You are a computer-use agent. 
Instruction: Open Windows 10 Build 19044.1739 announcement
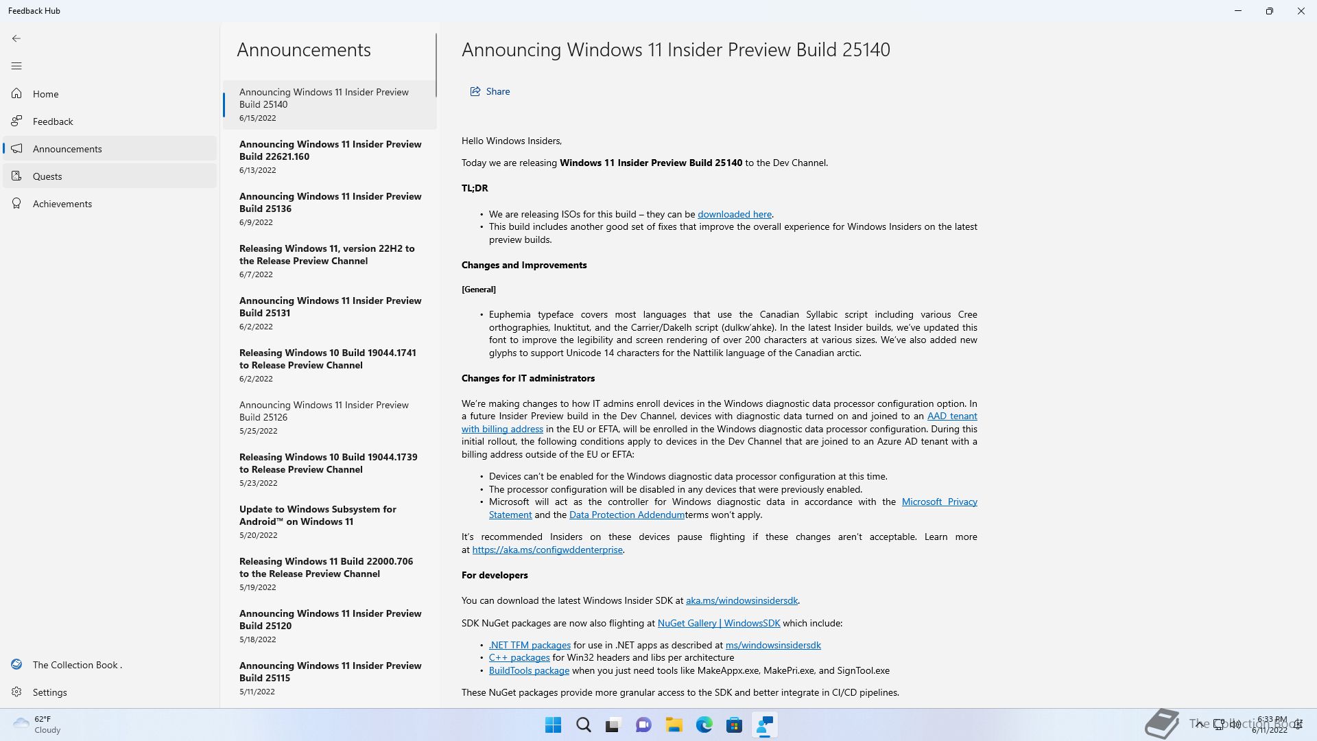tap(330, 469)
